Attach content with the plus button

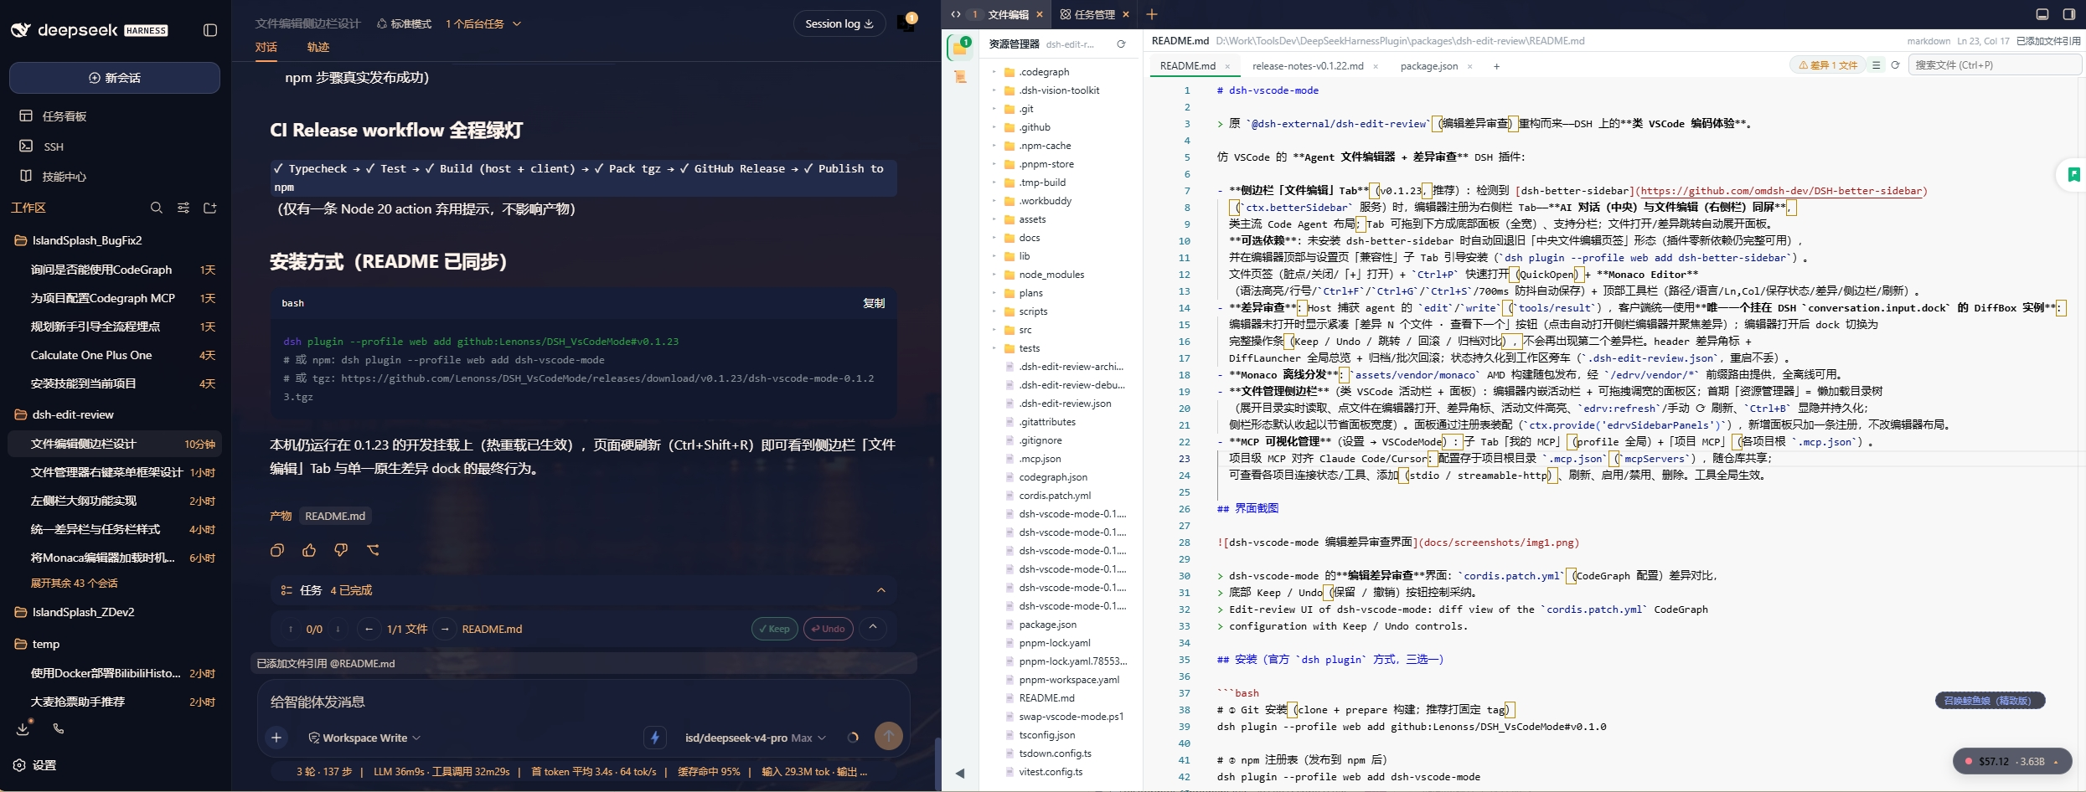point(276,738)
